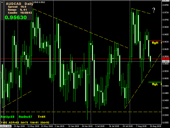Select the RgH range-high label

pyautogui.click(x=155, y=43)
